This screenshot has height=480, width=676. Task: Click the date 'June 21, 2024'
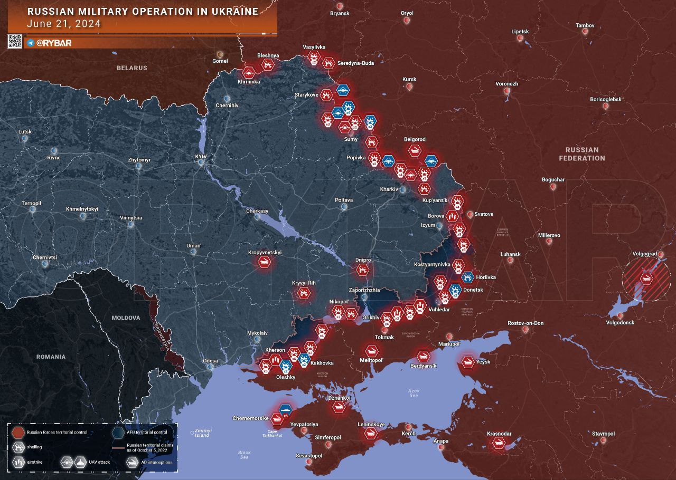(64, 24)
